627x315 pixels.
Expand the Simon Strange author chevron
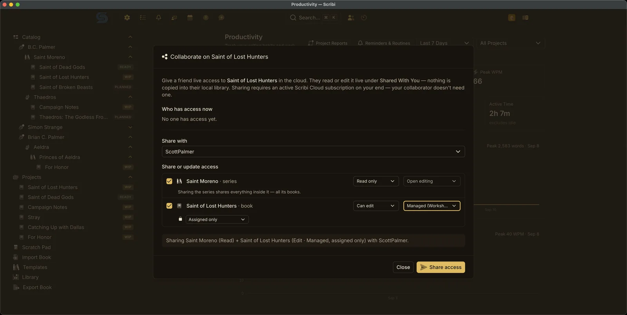click(x=130, y=127)
